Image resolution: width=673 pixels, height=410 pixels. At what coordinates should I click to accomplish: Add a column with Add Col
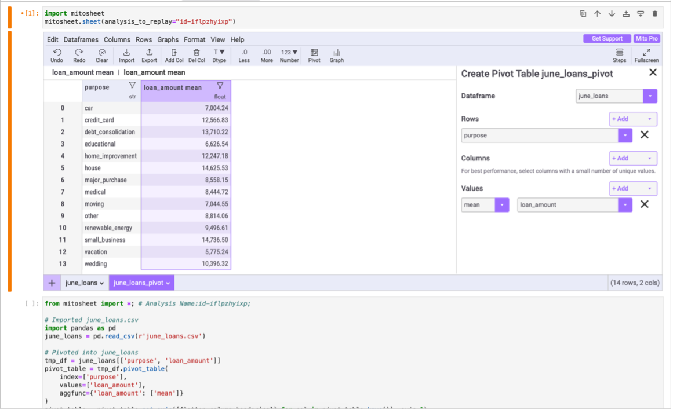tap(174, 56)
